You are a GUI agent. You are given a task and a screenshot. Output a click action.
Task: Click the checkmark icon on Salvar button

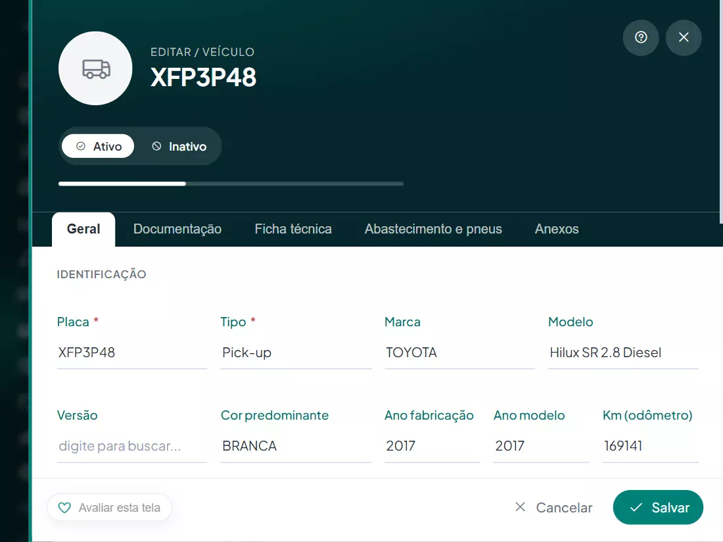[x=636, y=507]
